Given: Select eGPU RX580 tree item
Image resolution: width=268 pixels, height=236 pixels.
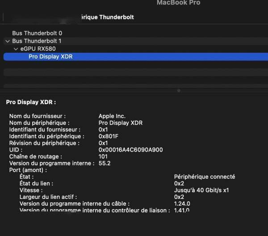Looking at the screenshot, I should pos(38,49).
